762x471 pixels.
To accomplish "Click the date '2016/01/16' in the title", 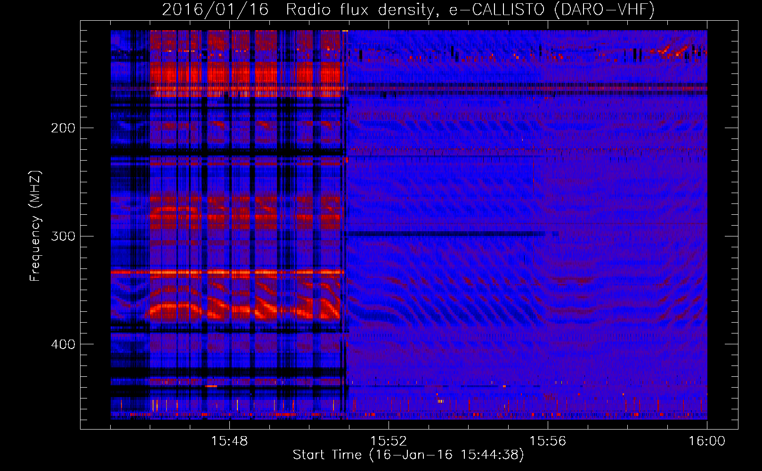I will coord(215,10).
